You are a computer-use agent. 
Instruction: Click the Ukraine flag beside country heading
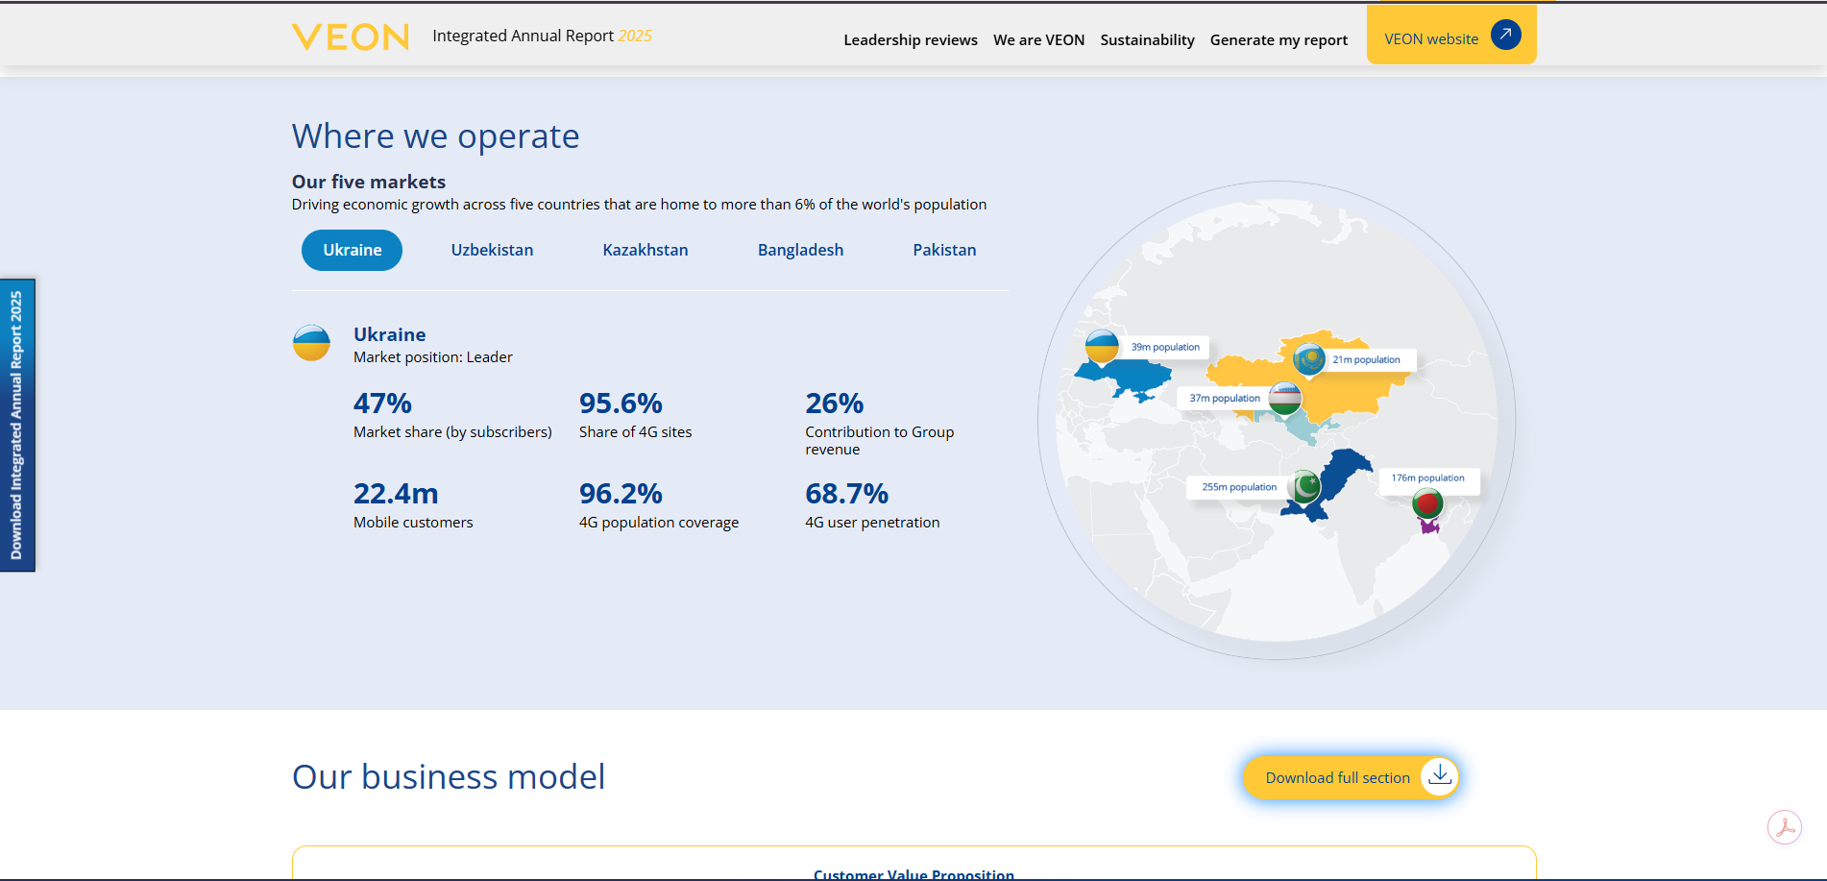pos(311,343)
